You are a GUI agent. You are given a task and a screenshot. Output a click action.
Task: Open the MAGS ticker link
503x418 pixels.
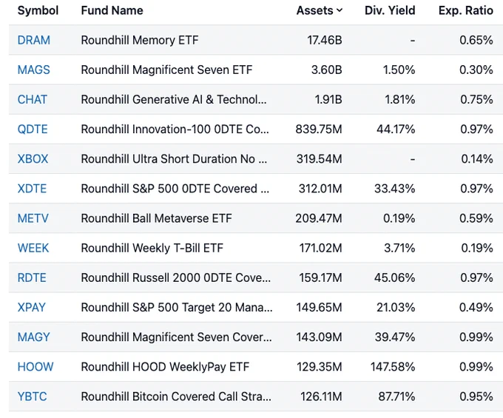click(34, 70)
